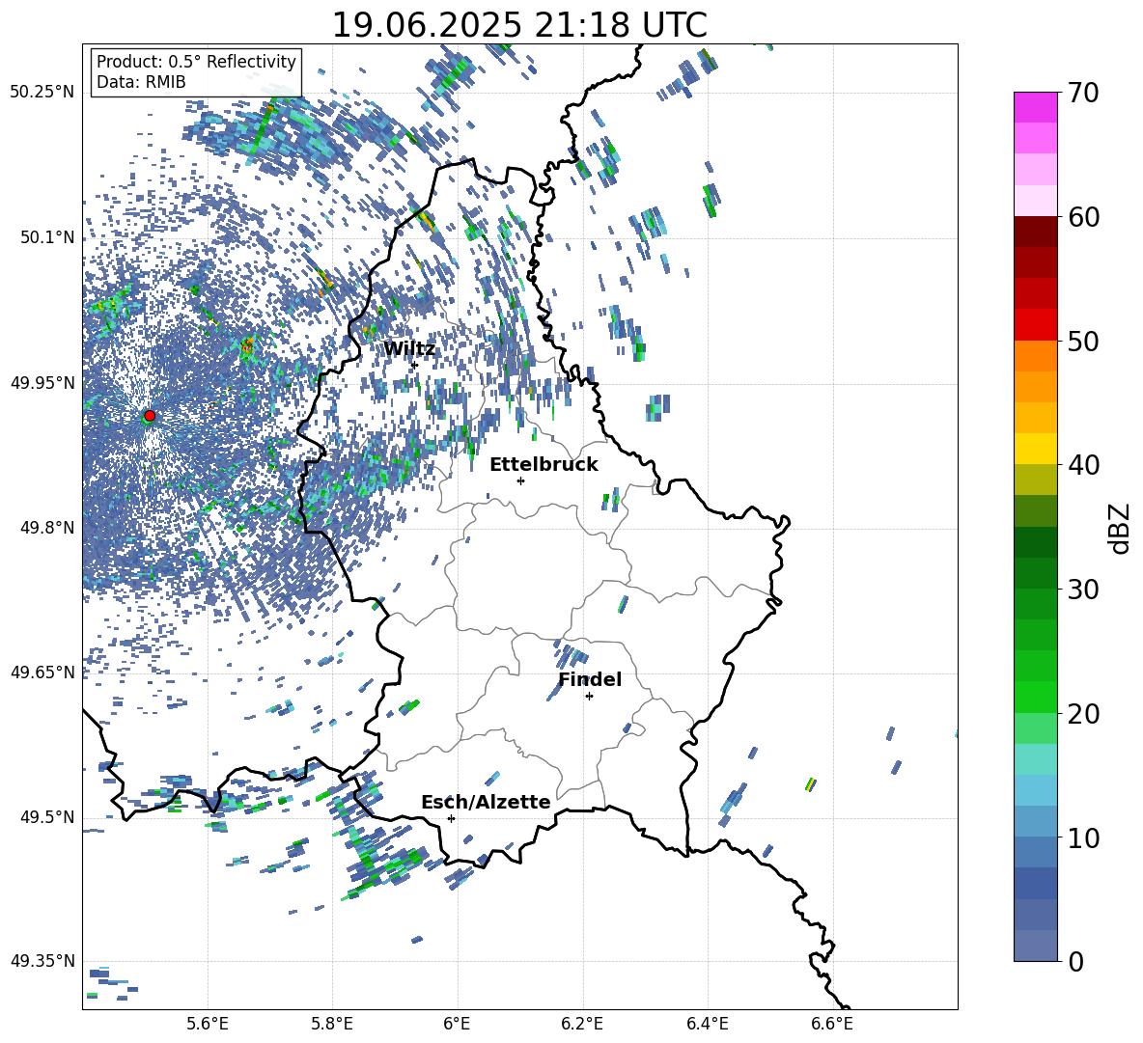
Task: Click the 'Data: RMIB' text
Action: pyautogui.click(x=141, y=82)
